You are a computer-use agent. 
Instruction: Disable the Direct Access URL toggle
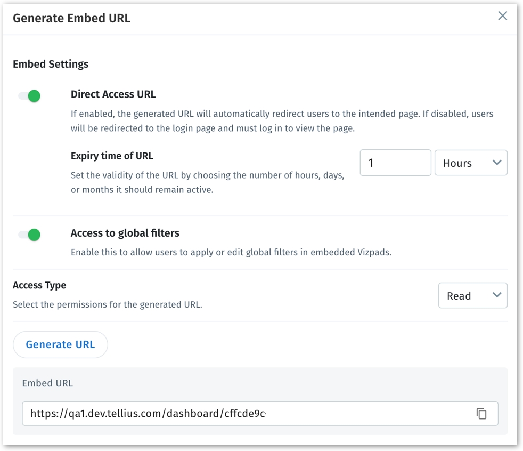coord(30,96)
